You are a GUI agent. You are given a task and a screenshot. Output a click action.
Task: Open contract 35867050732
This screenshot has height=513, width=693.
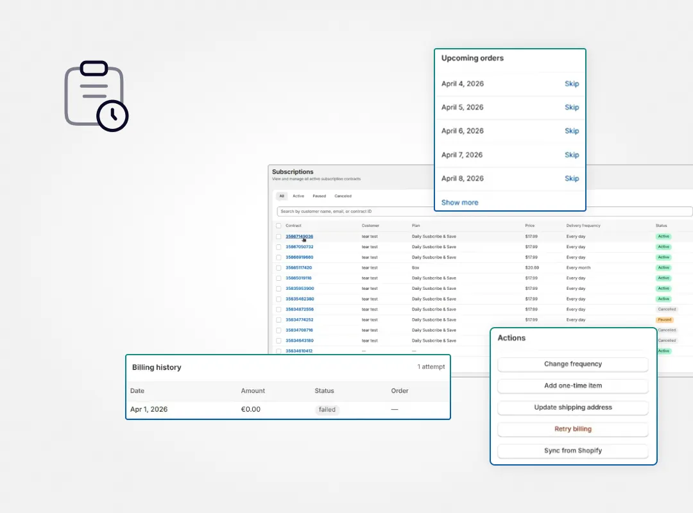coord(299,247)
